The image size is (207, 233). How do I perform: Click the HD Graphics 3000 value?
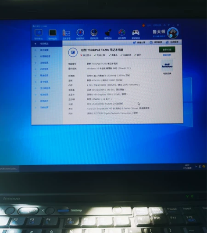tap(107, 95)
